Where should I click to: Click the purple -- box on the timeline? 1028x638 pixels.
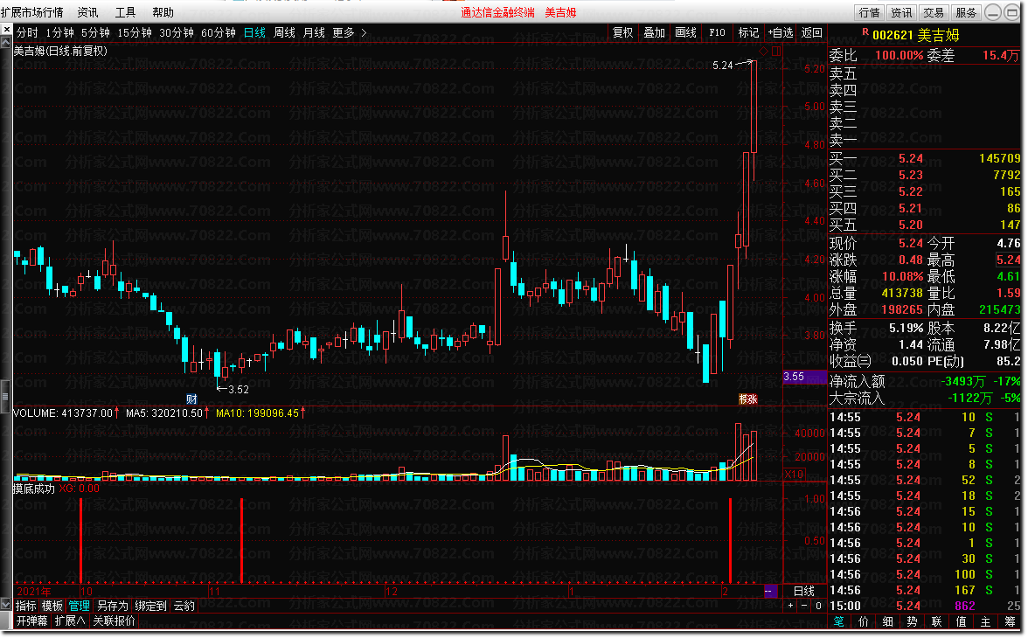pyautogui.click(x=770, y=591)
